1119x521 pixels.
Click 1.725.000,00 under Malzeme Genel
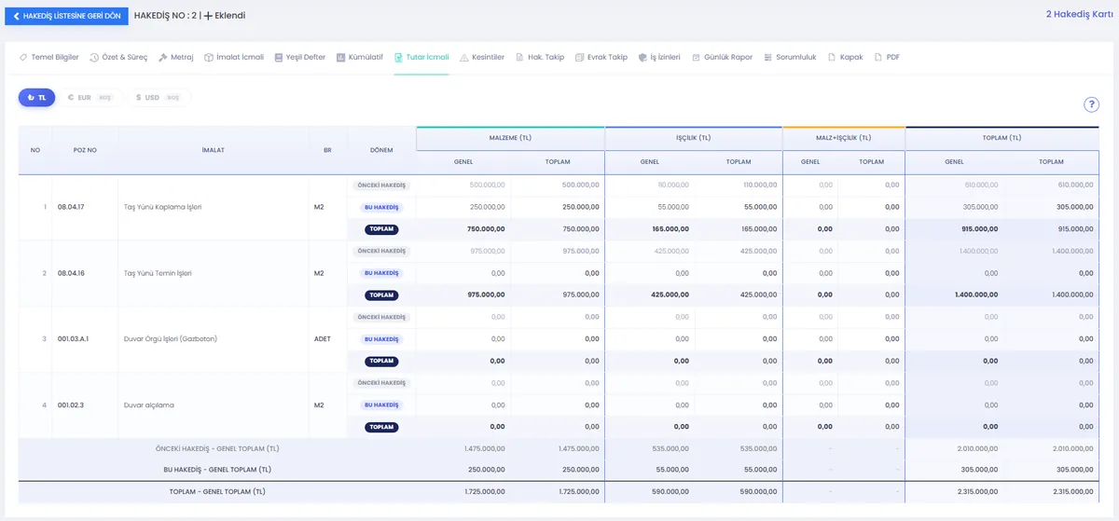click(x=485, y=492)
